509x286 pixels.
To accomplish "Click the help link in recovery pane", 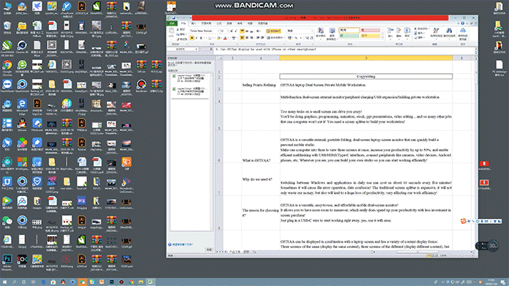I will [182, 244].
